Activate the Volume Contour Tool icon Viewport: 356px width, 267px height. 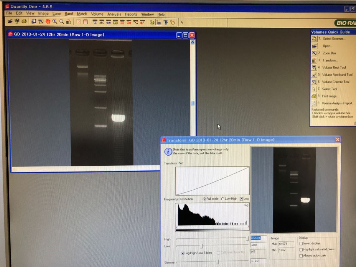(x=314, y=82)
